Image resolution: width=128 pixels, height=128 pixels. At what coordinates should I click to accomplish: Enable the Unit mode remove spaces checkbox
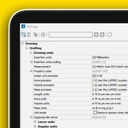tap(95, 113)
